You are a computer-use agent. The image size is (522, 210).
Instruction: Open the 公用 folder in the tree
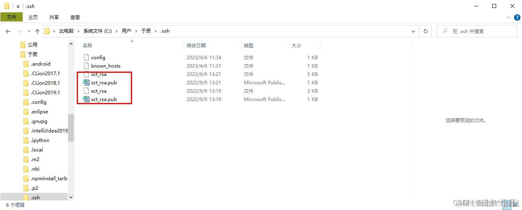tap(33, 45)
